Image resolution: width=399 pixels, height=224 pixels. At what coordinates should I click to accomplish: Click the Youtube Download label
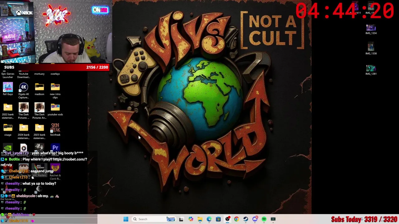coord(23,75)
